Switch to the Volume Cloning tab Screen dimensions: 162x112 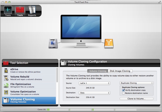[x=98, y=71]
